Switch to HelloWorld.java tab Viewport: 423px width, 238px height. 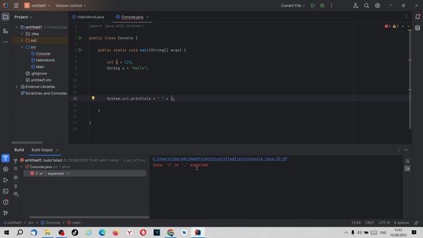88,17
